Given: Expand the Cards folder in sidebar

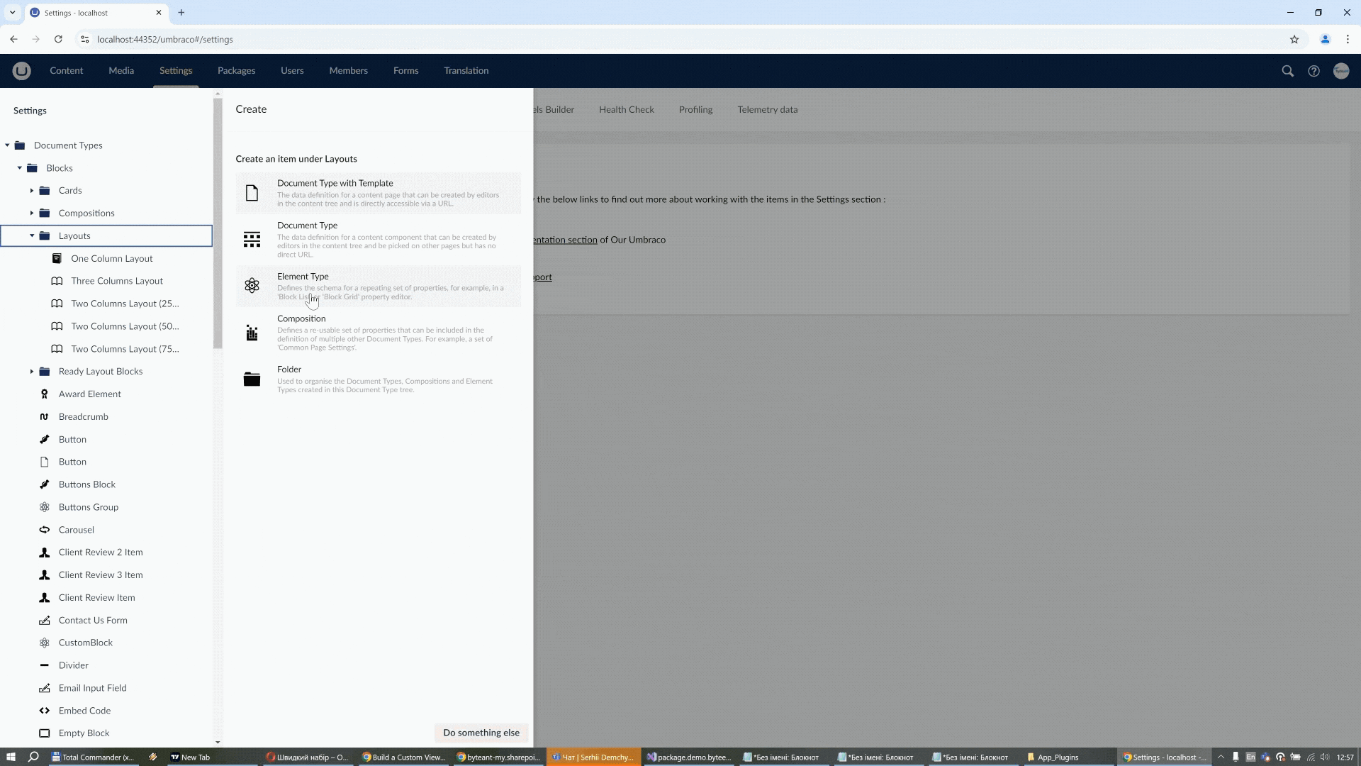Looking at the screenshot, I should tap(33, 191).
